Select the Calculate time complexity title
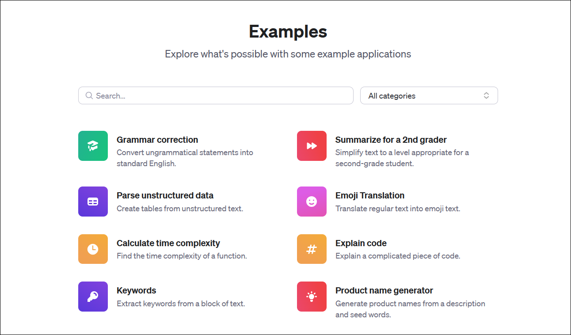This screenshot has width=571, height=335. point(168,244)
